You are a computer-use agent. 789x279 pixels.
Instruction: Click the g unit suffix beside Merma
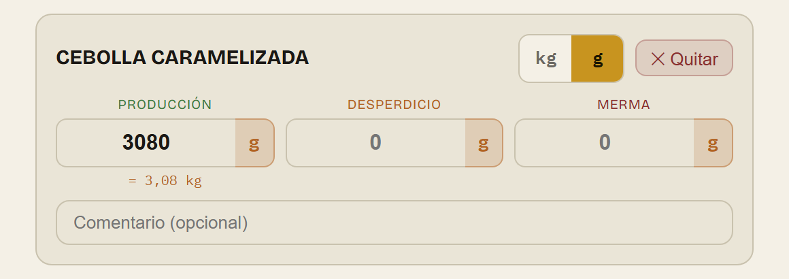tap(713, 143)
